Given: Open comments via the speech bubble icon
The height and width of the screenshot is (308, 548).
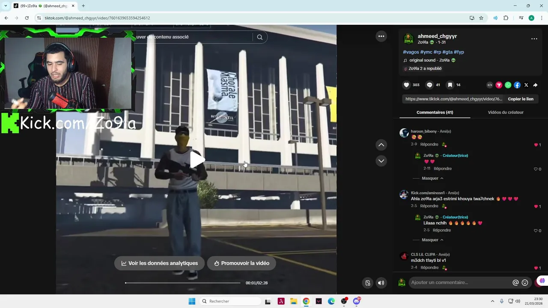Looking at the screenshot, I should coord(429,85).
